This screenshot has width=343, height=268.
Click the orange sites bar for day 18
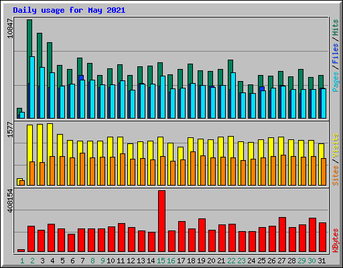click(x=193, y=169)
